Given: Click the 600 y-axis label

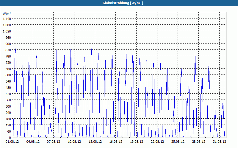Looking at the screenshot, I should pyautogui.click(x=8, y=75).
